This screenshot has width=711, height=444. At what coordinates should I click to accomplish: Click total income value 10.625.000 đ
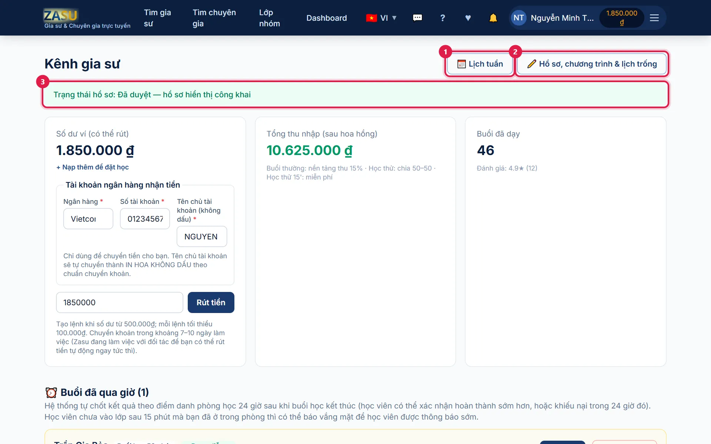point(310,150)
